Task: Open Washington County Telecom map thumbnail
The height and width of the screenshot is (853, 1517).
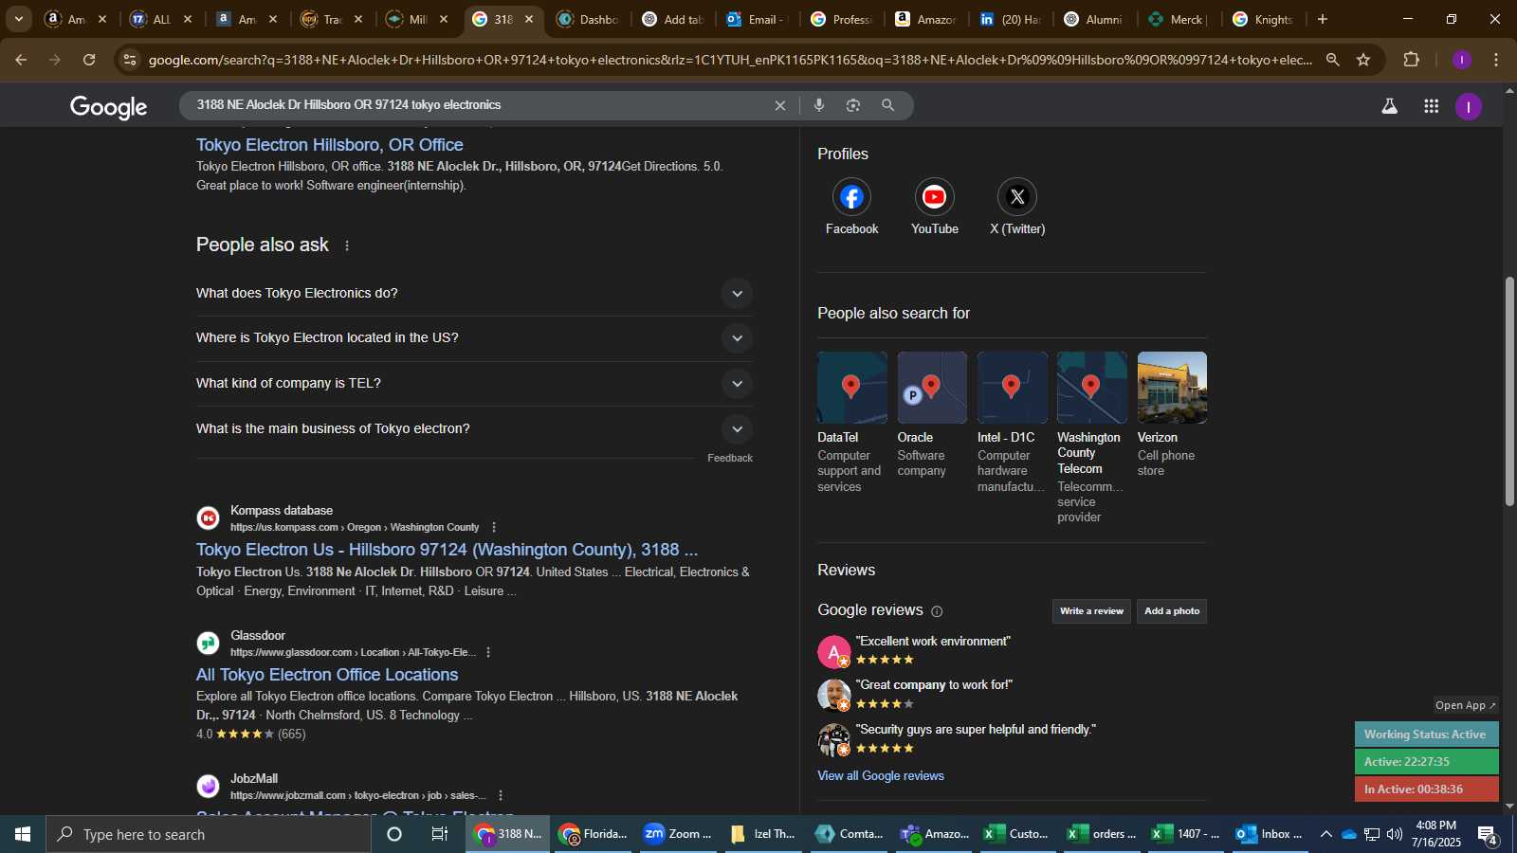Action: (1092, 388)
